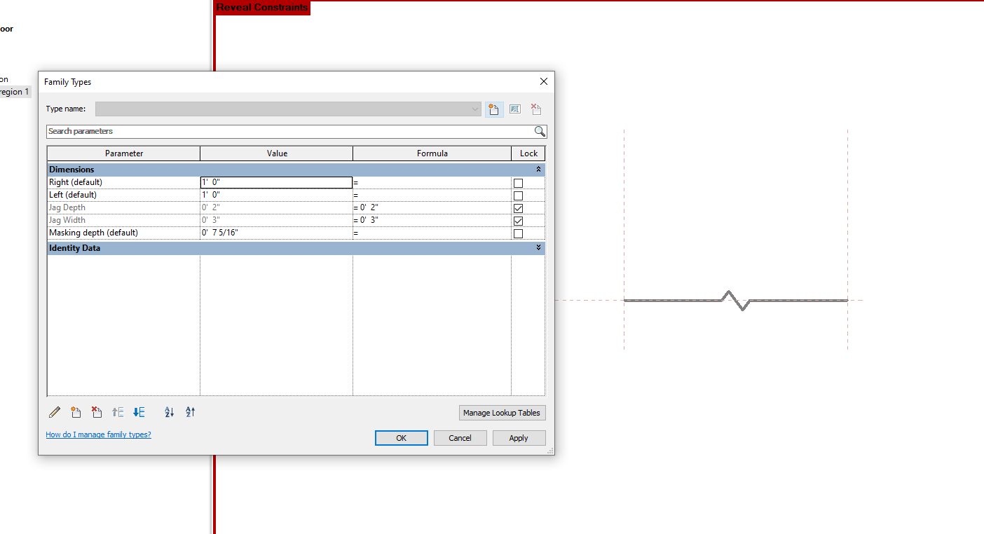Open Manage Lookup Tables

pos(502,413)
